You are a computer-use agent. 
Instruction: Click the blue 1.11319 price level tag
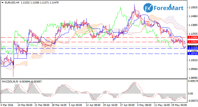coord(192,48)
